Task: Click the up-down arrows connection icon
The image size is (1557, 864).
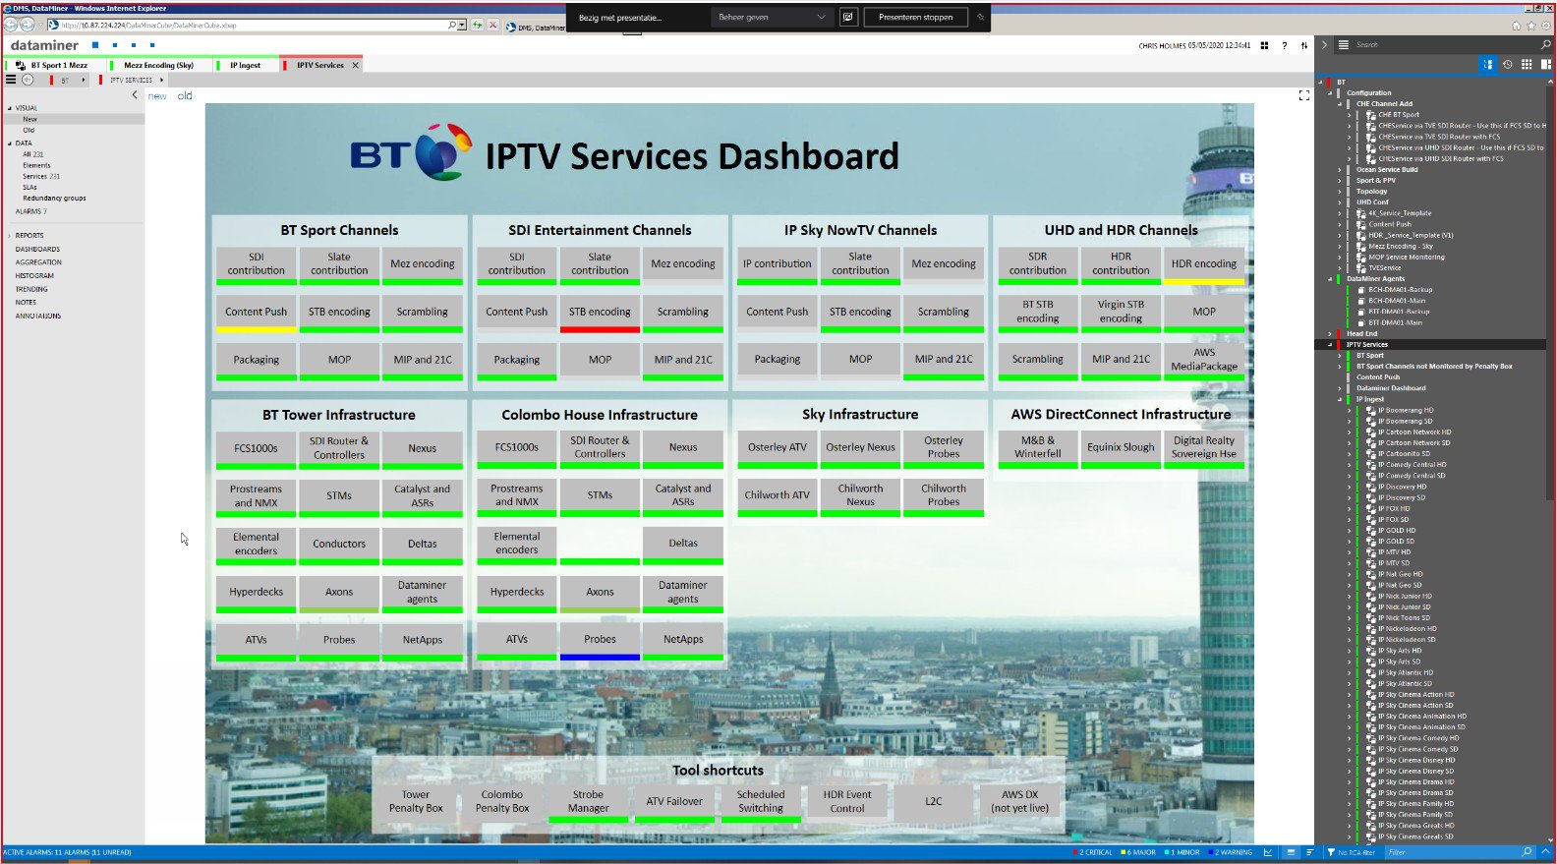Action: (1304, 45)
